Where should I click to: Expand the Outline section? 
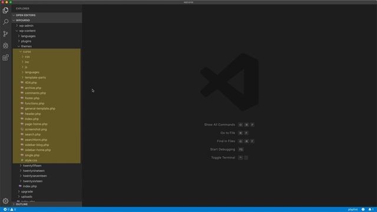[47, 204]
